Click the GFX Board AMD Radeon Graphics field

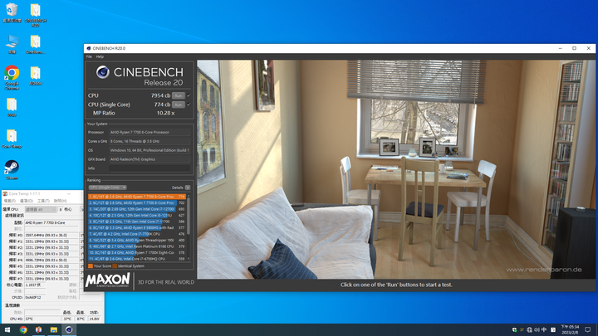[x=149, y=159]
